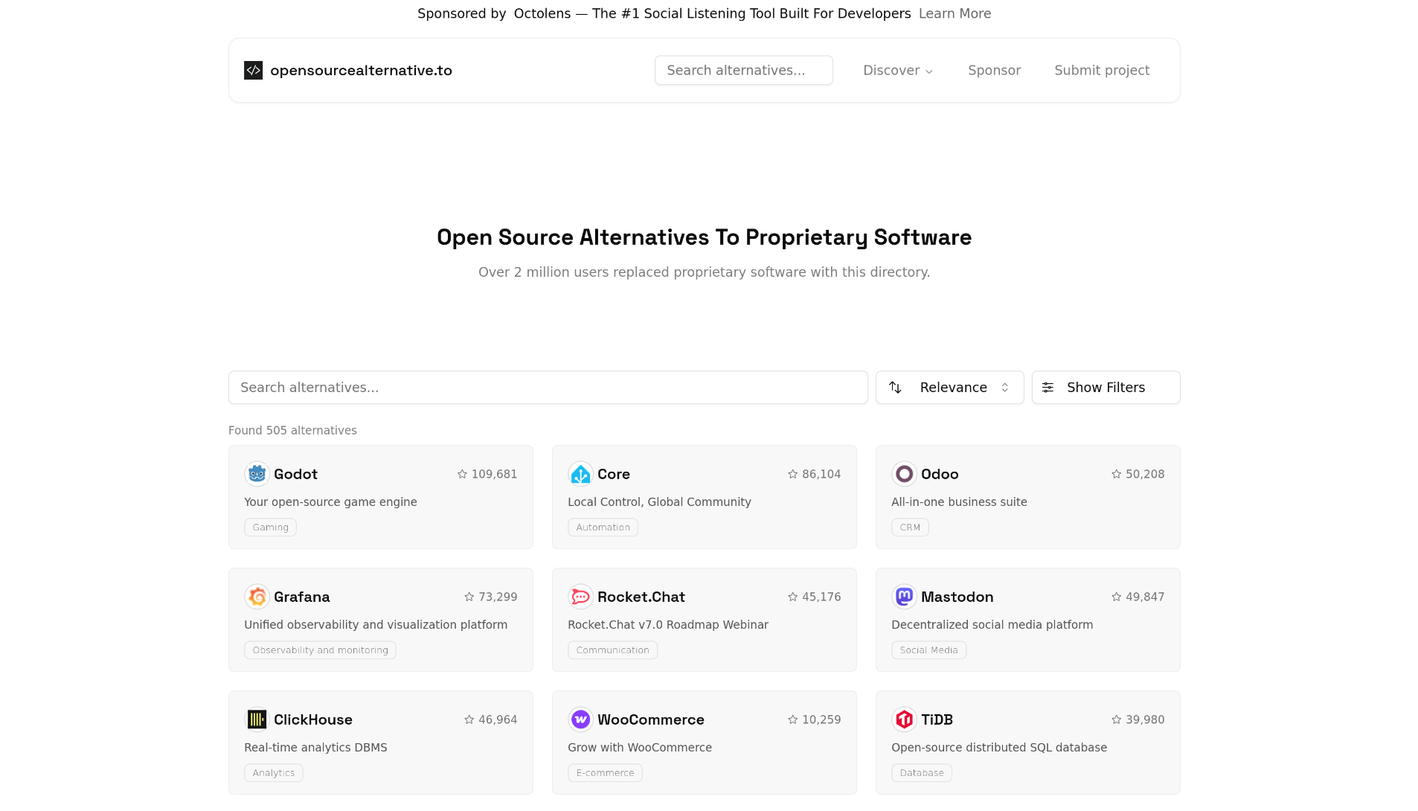Click the star icon on Core card
Viewport: 1418px width, 811px height.
[792, 474]
